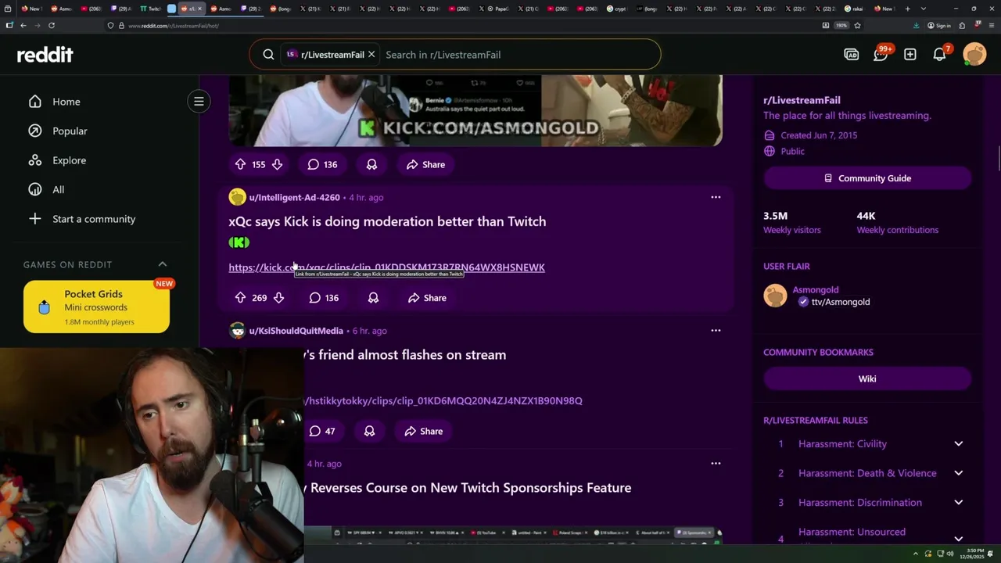Click the Reddit logo

(45, 55)
